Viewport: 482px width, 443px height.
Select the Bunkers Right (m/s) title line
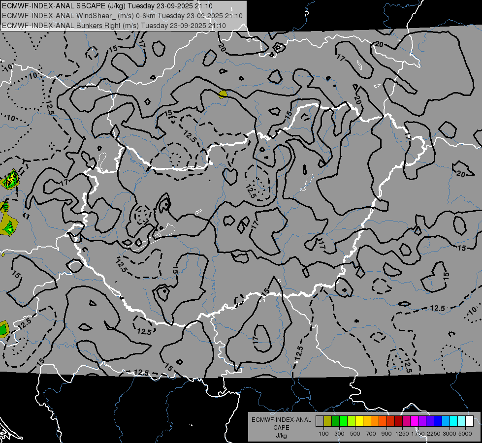(114, 26)
